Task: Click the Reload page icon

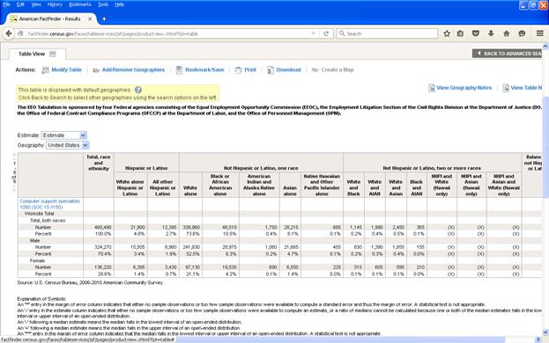Action: coord(326,33)
